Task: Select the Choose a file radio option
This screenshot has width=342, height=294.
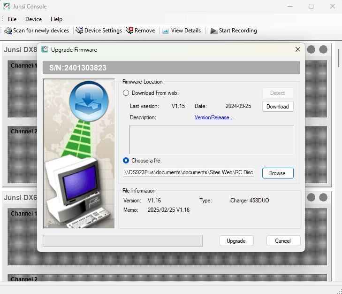Action: coord(126,161)
